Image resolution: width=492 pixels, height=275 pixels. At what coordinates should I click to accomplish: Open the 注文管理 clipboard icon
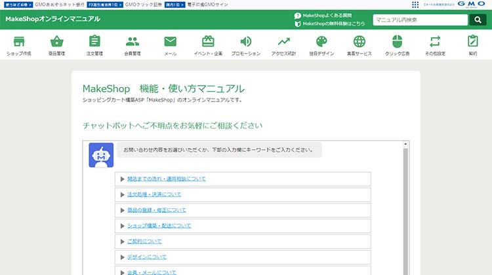pyautogui.click(x=94, y=41)
